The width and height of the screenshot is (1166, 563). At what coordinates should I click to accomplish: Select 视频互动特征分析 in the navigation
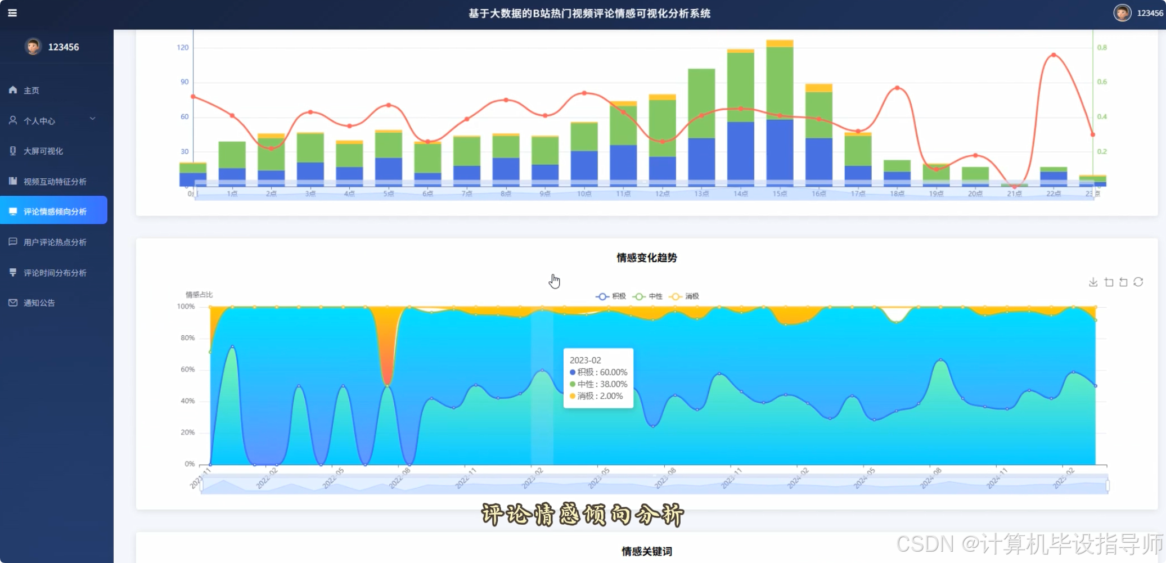[x=54, y=181]
